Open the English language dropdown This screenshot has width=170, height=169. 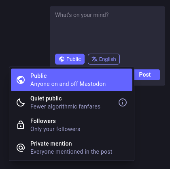click(x=104, y=59)
